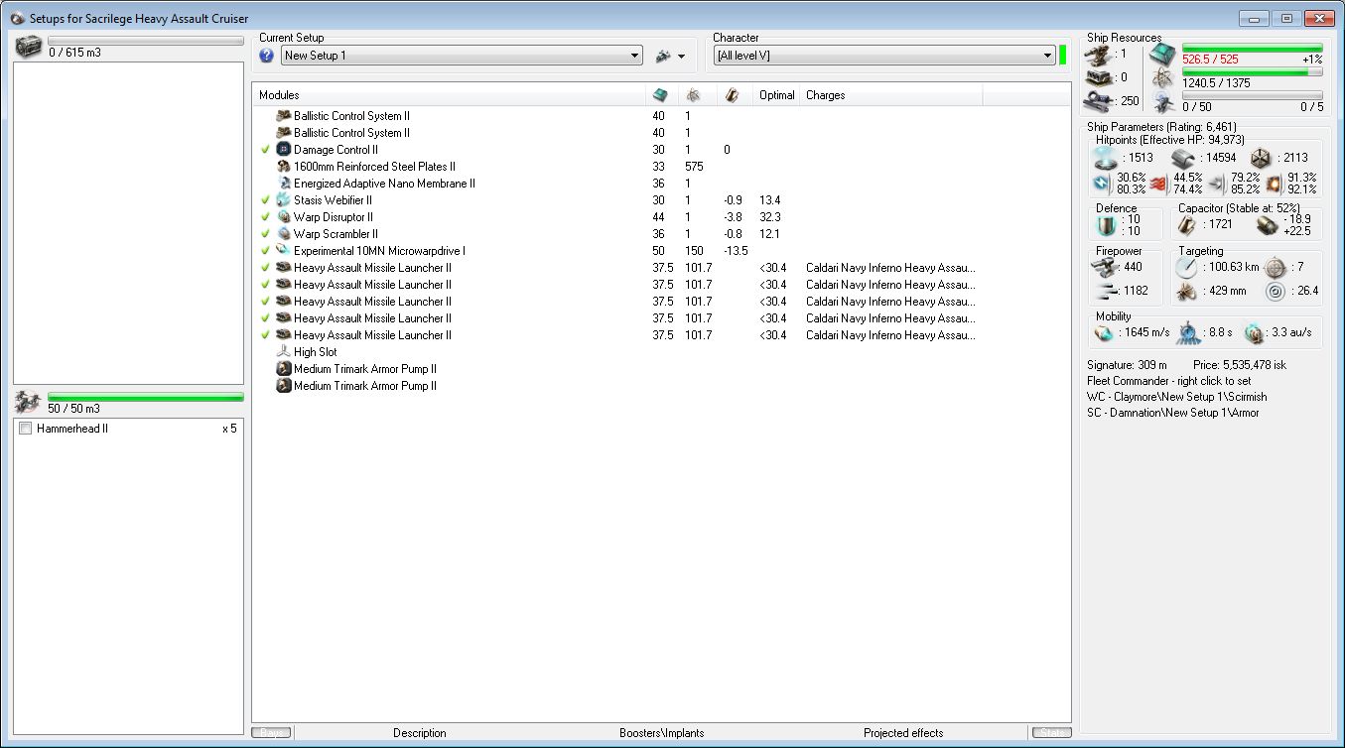This screenshot has width=1345, height=748.
Task: Open the Current Setup dropdown
Action: coord(463,56)
